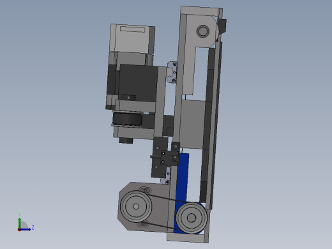This screenshot has height=249, width=332.
Task: Click the blue Z axis of the triad
Action: pos(26,229)
